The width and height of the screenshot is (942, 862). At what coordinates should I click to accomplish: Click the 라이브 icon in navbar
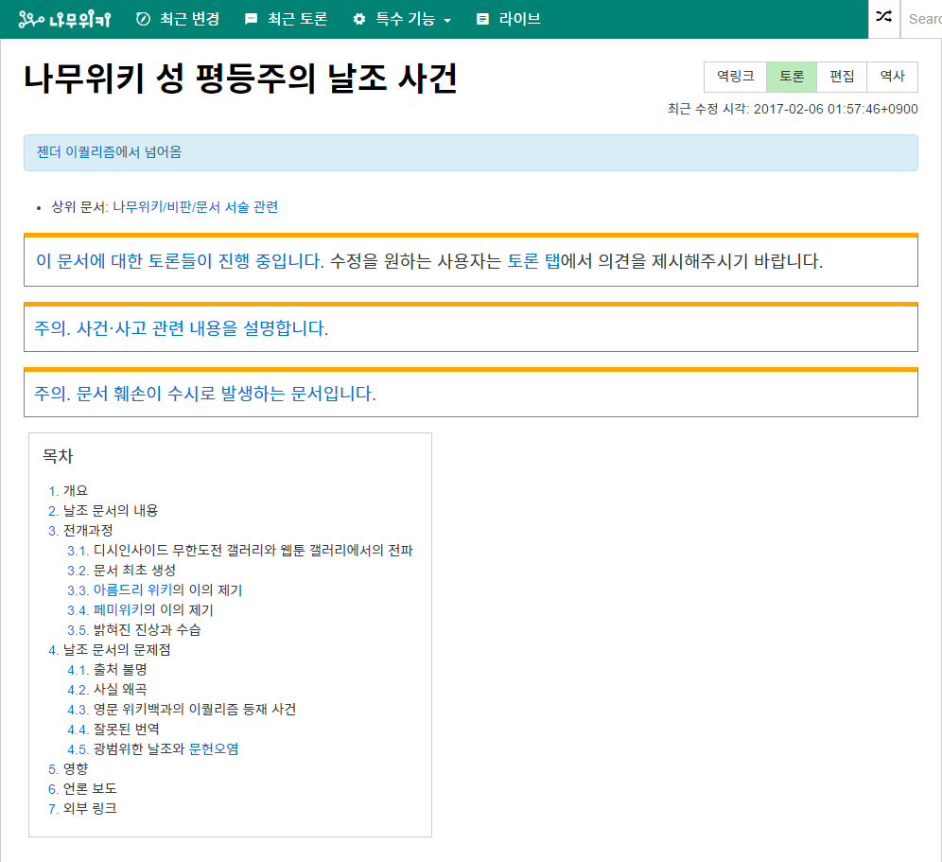point(483,19)
